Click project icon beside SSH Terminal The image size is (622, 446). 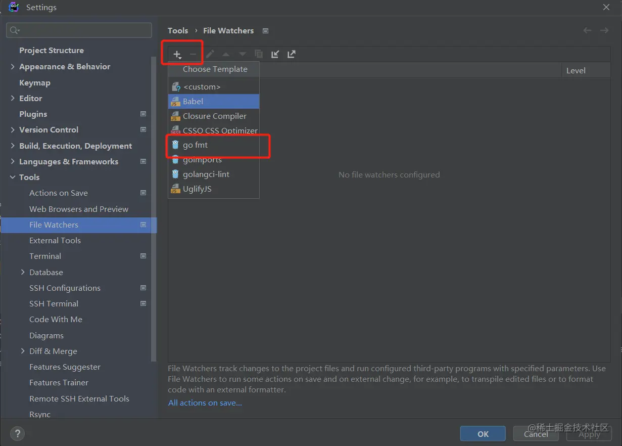pos(143,304)
